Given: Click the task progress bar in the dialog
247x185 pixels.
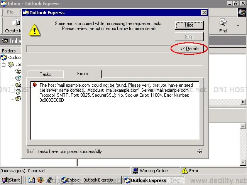Looking at the screenshot, I should (x=98, y=49).
